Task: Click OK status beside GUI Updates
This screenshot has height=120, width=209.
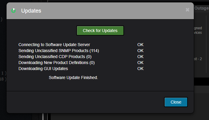Action: pyautogui.click(x=140, y=69)
